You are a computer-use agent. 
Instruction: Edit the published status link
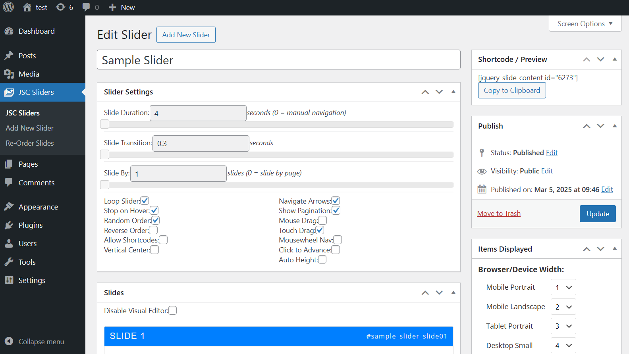pos(552,153)
